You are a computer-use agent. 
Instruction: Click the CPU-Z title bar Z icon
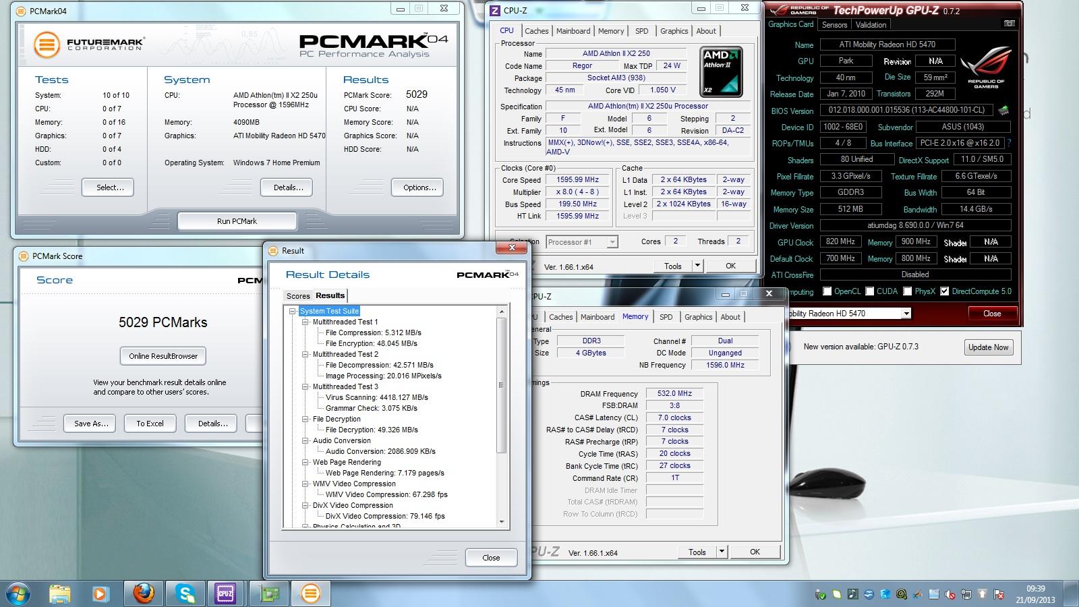[x=495, y=10]
